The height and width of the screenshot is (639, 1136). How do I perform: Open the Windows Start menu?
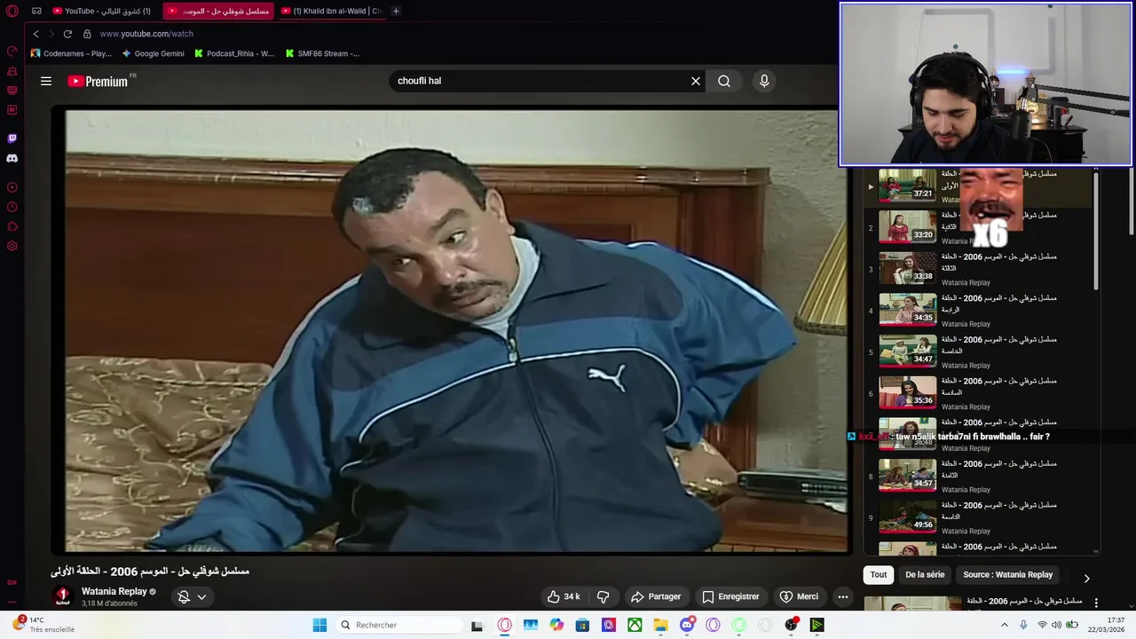[319, 625]
